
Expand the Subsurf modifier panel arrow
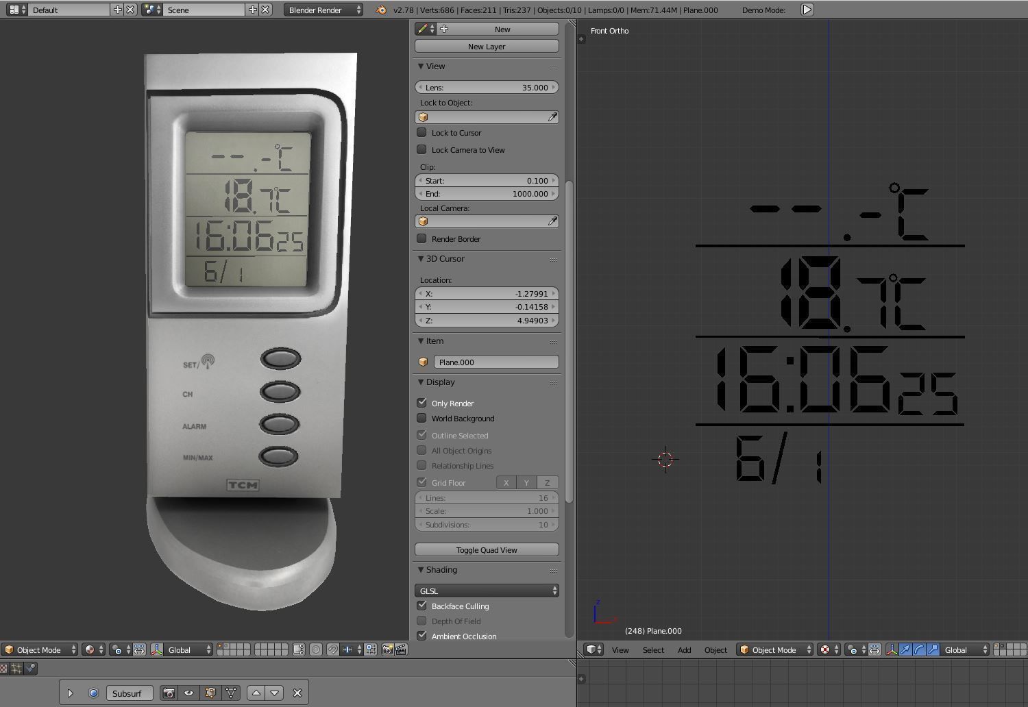(x=70, y=693)
